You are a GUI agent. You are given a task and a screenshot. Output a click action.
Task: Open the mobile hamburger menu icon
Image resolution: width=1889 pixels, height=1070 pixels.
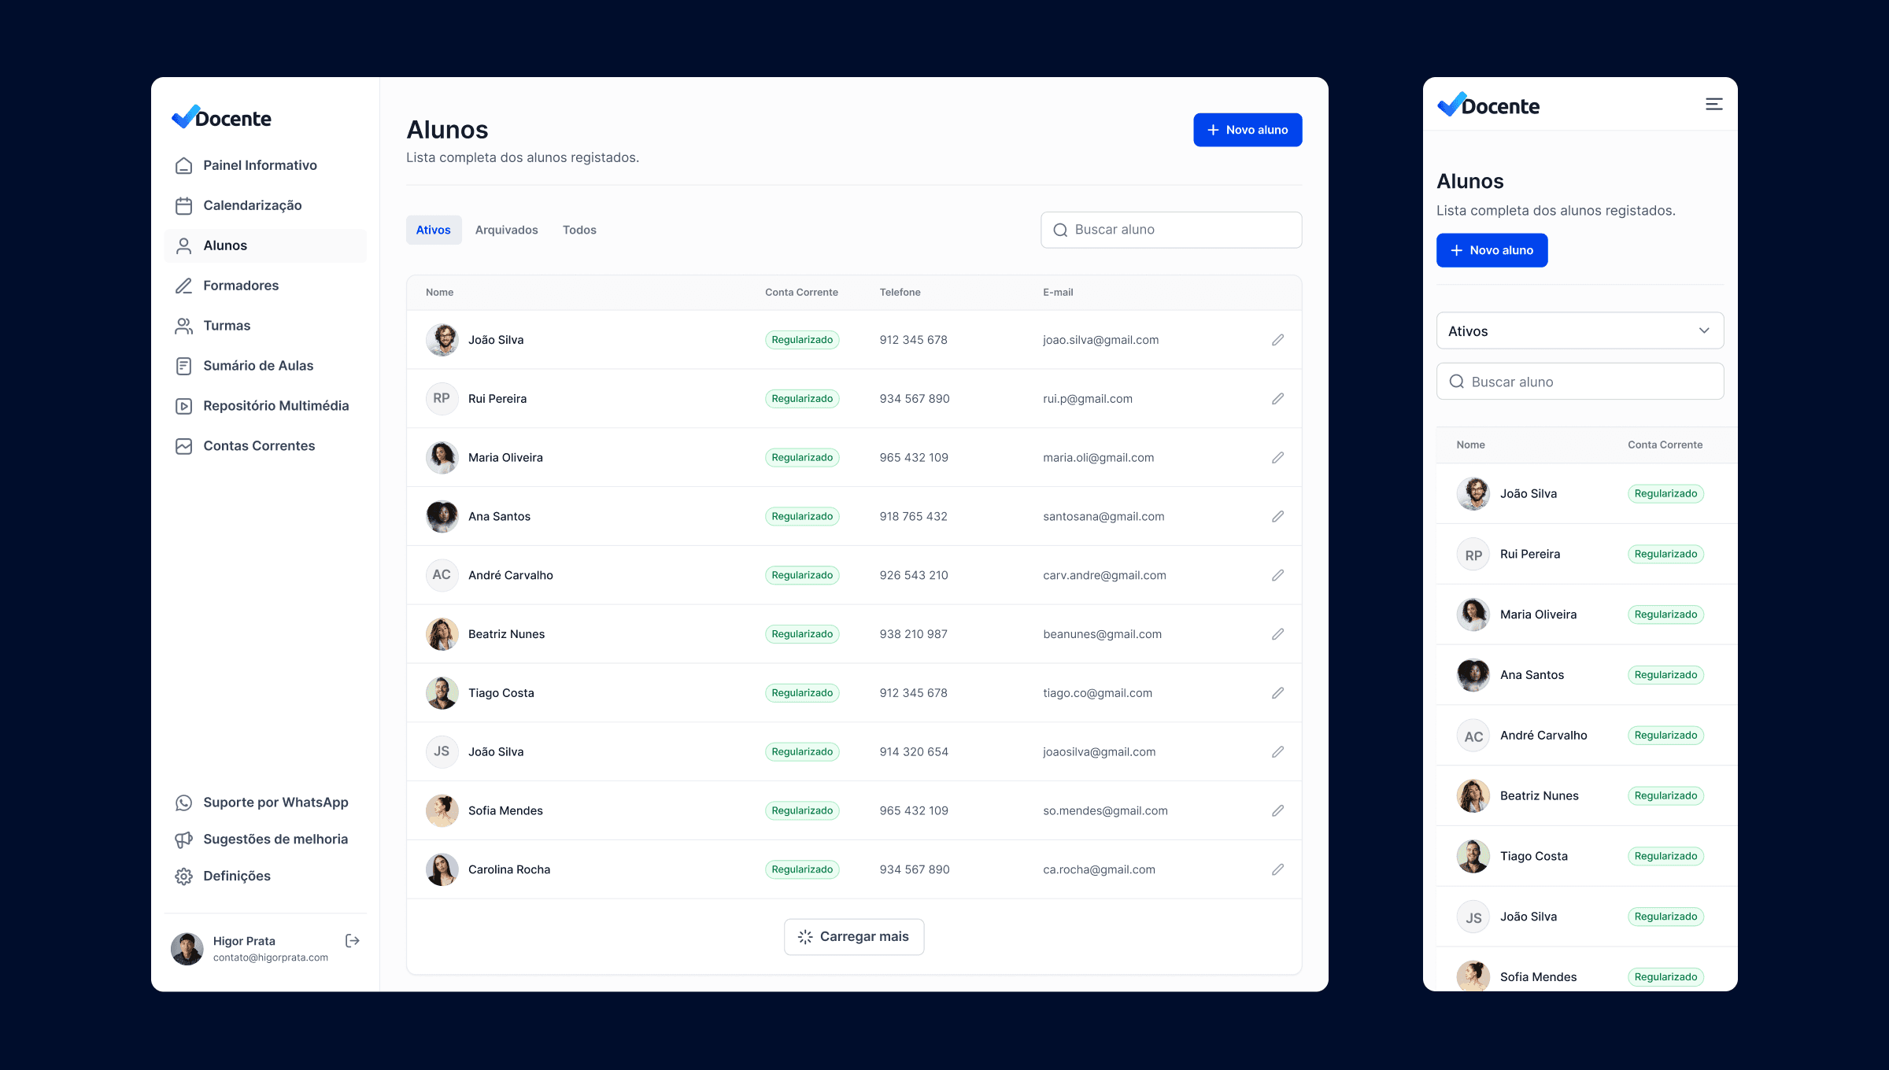pos(1713,105)
